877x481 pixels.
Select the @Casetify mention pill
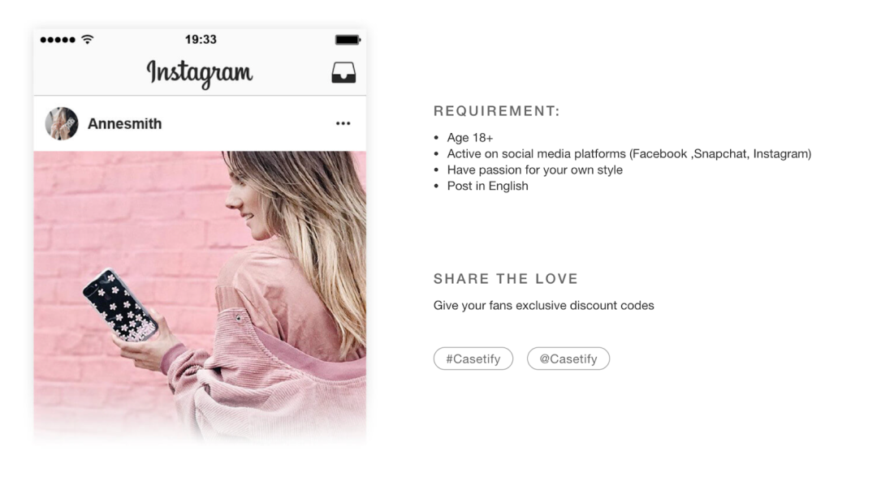[x=568, y=359]
